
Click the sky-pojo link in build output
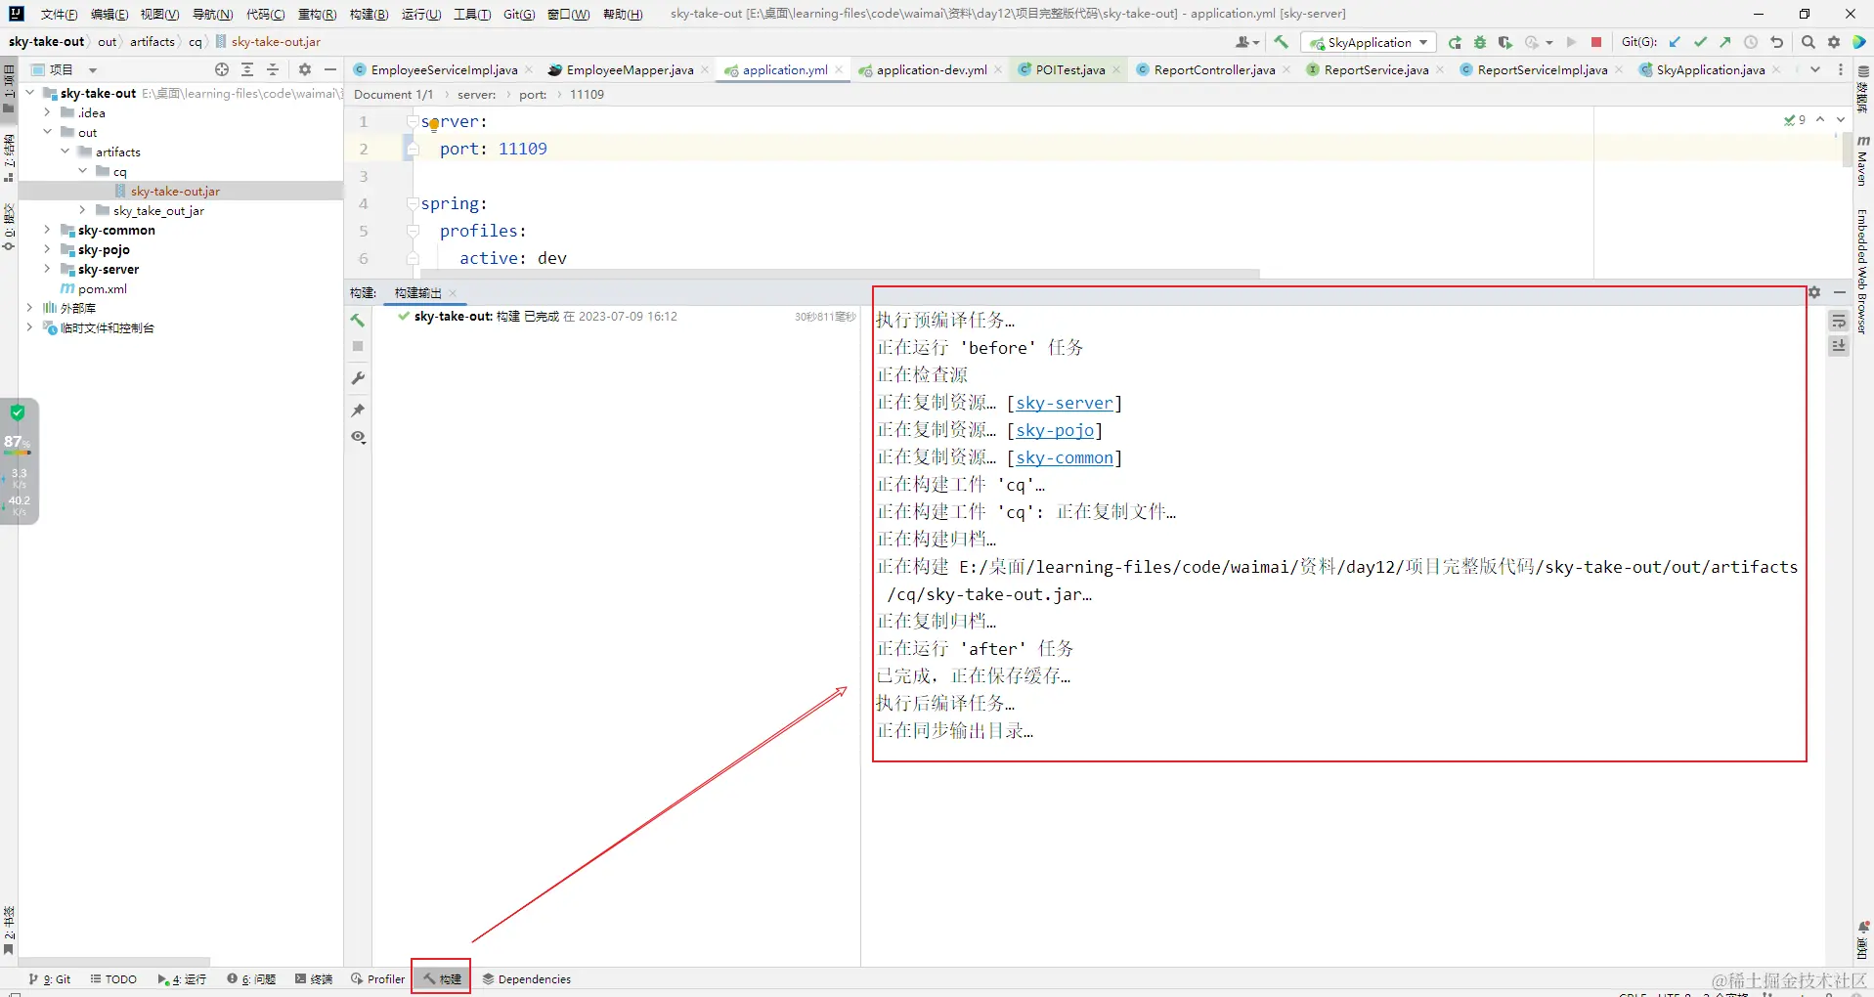tap(1055, 430)
